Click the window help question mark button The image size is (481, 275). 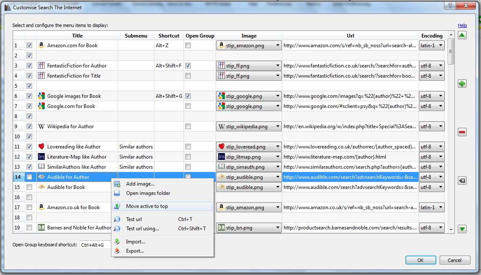click(x=450, y=5)
